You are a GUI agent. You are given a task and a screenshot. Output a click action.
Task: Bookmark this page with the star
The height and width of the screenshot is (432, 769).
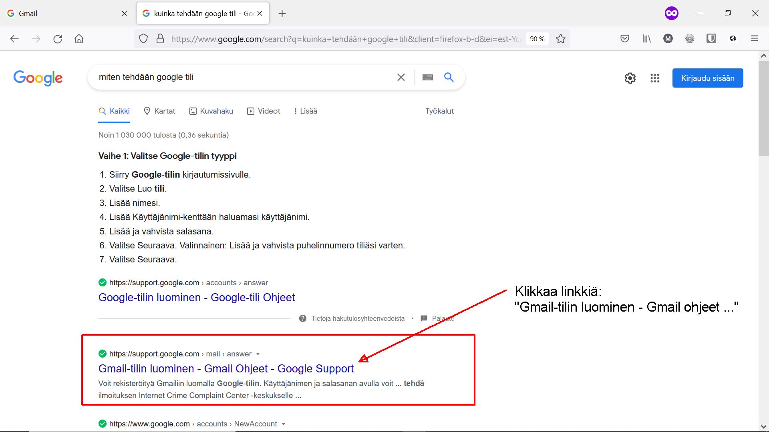pyautogui.click(x=561, y=39)
